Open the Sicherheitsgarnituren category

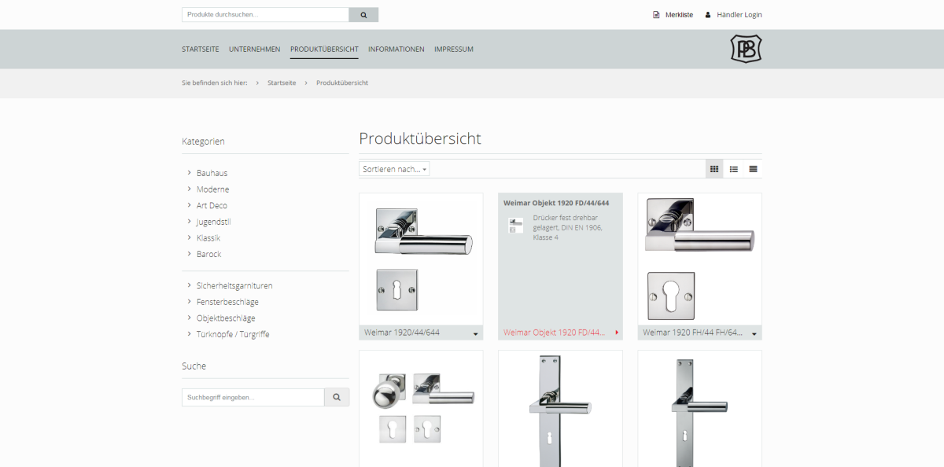(234, 285)
